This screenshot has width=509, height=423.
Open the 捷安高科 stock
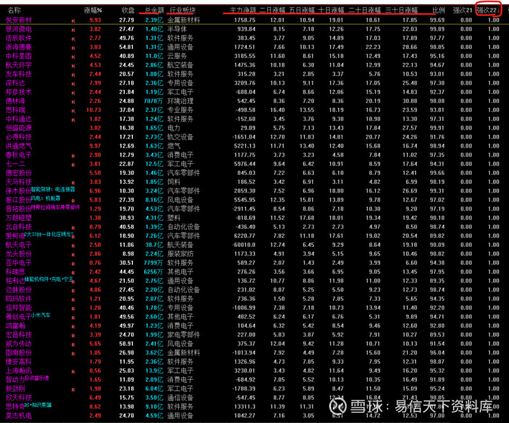tap(19, 362)
